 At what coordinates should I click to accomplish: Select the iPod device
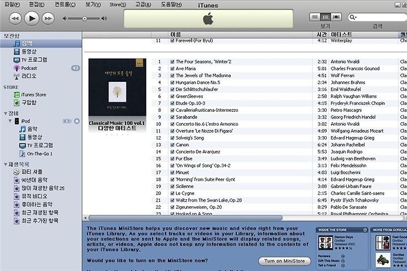[x=25, y=121]
